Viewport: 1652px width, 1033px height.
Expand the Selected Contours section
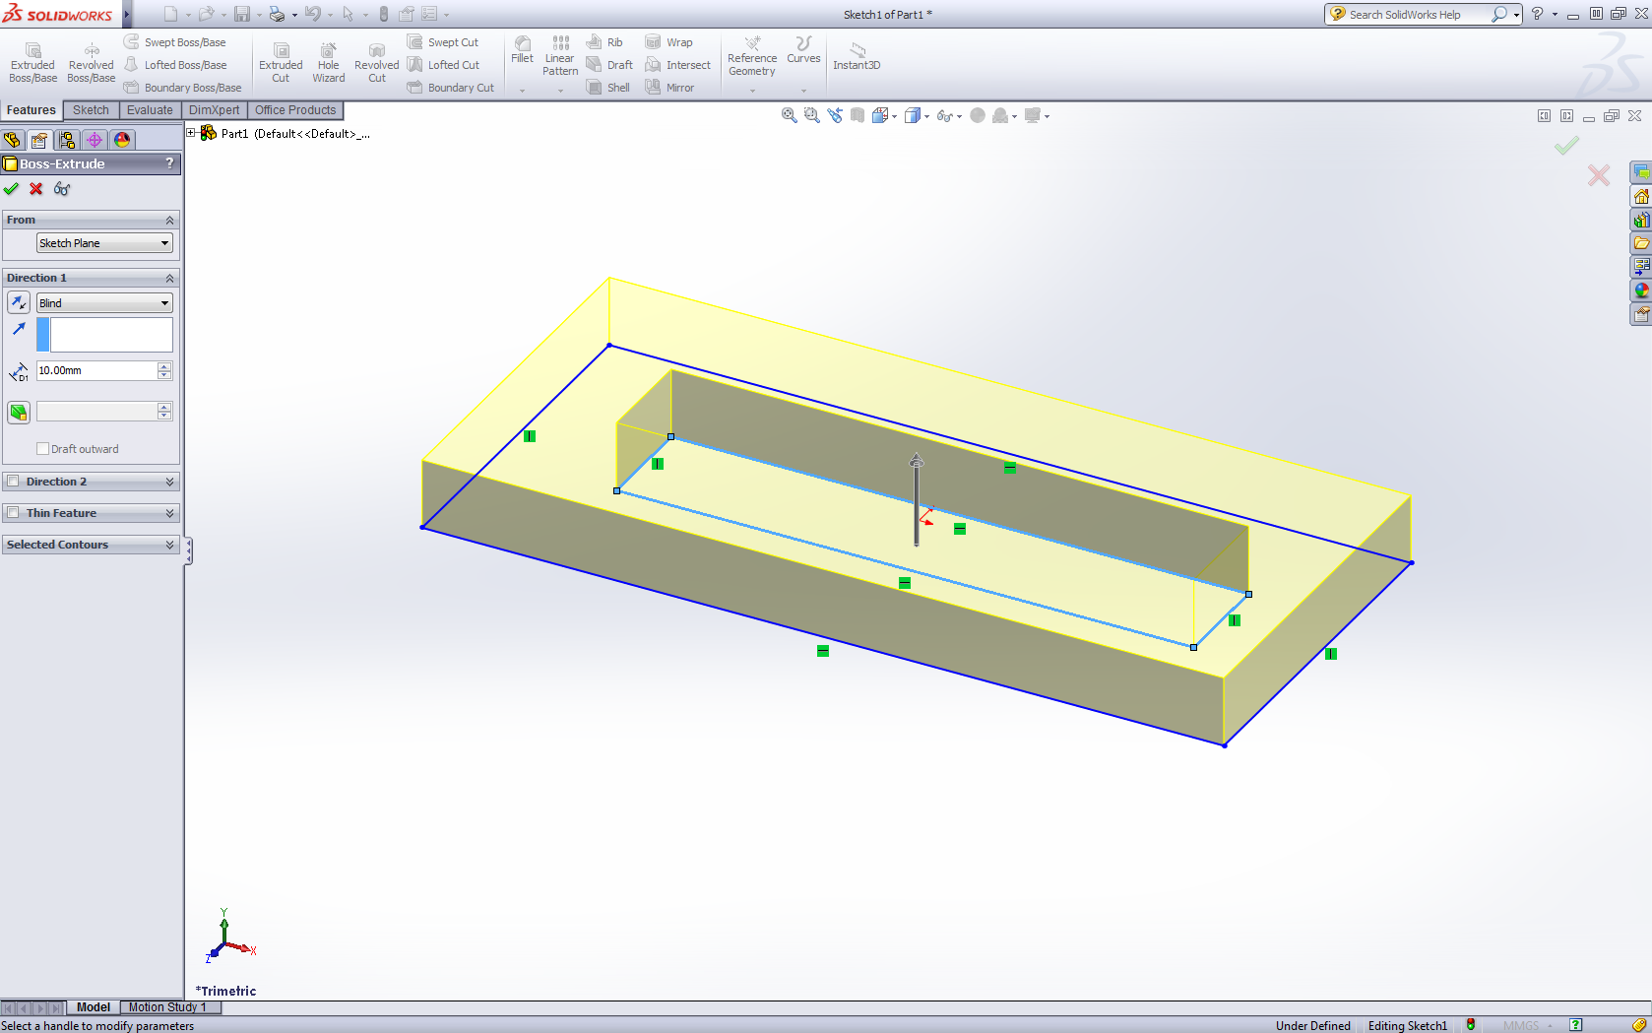169,545
